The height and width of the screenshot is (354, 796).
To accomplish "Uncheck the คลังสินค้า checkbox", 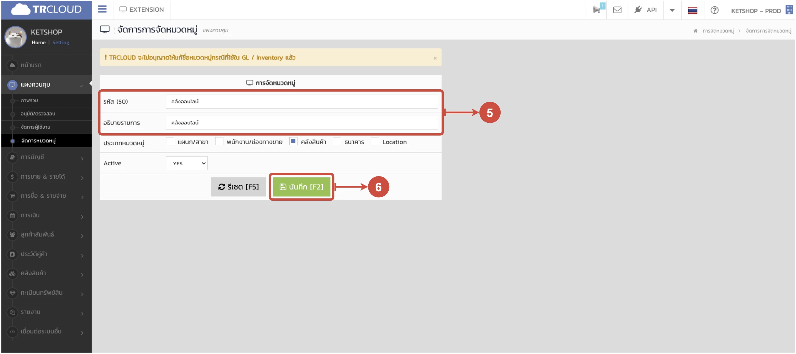I will [x=293, y=141].
